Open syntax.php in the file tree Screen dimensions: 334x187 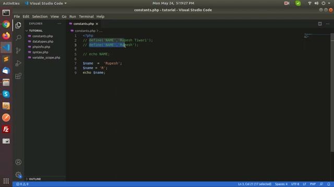coord(40,52)
